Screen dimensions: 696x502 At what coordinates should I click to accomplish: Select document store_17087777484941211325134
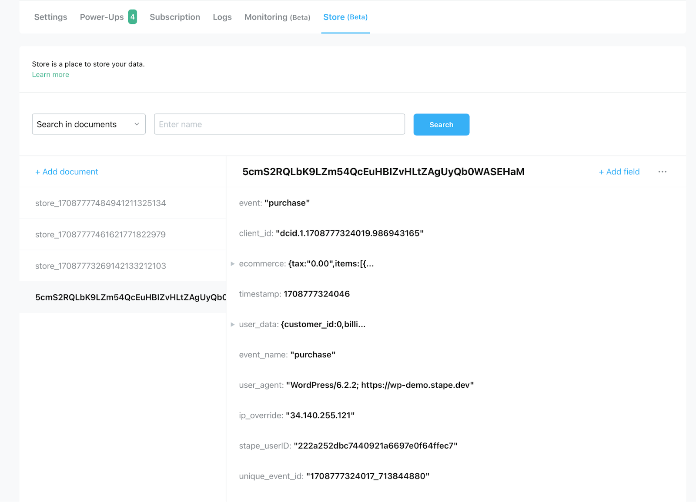click(x=100, y=203)
